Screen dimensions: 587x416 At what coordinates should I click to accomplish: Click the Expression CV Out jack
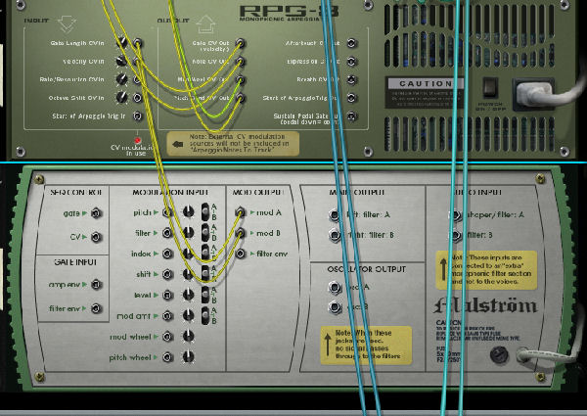click(351, 61)
